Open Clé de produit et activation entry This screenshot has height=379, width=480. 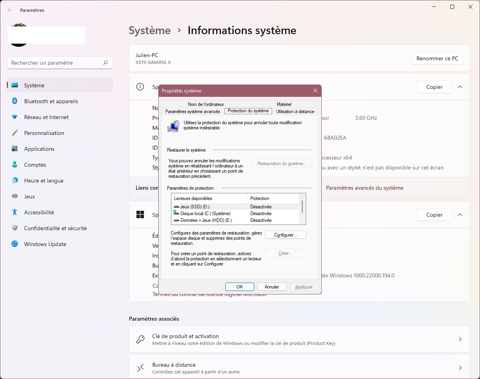click(300, 339)
